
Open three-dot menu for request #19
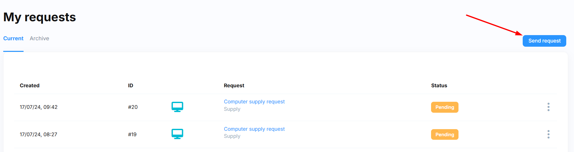[548, 134]
